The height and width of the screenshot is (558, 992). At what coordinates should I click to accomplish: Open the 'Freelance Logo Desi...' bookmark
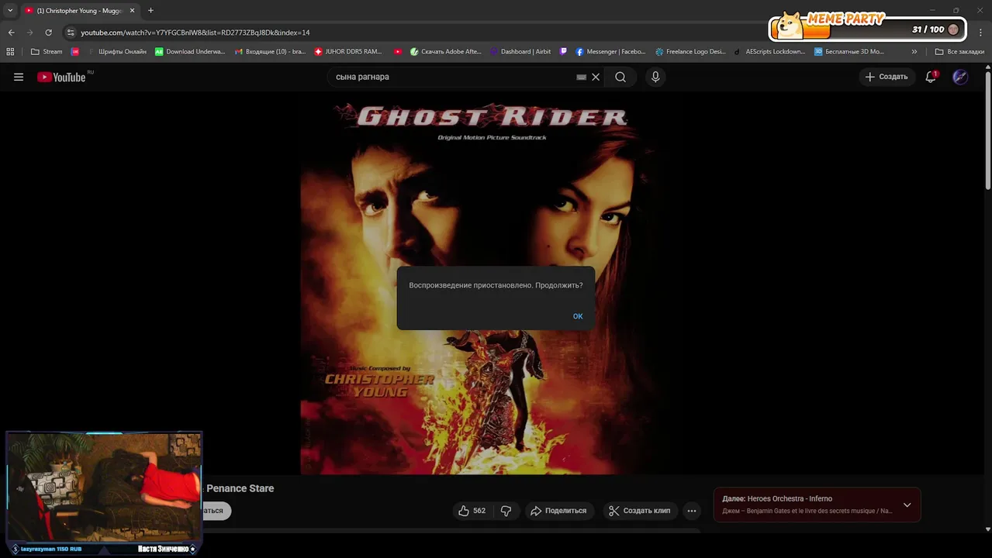click(x=690, y=52)
